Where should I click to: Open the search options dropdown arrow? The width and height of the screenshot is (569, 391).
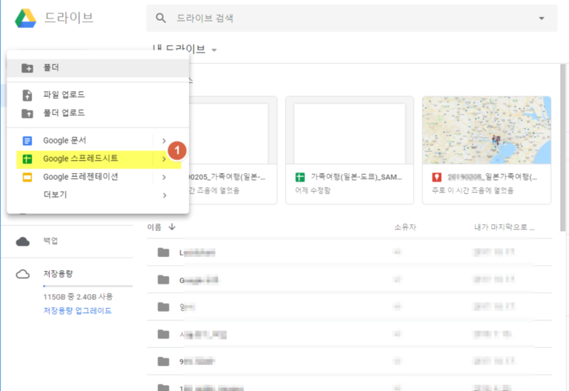click(542, 18)
